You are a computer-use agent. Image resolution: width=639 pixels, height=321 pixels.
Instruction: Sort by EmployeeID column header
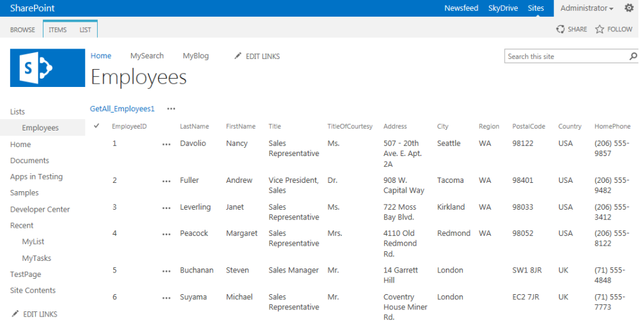[129, 127]
